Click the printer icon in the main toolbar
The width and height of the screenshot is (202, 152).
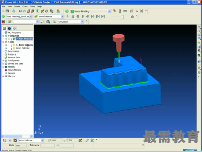pyautogui.click(x=14, y=11)
